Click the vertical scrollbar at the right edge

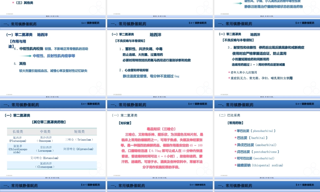(x=319, y=96)
